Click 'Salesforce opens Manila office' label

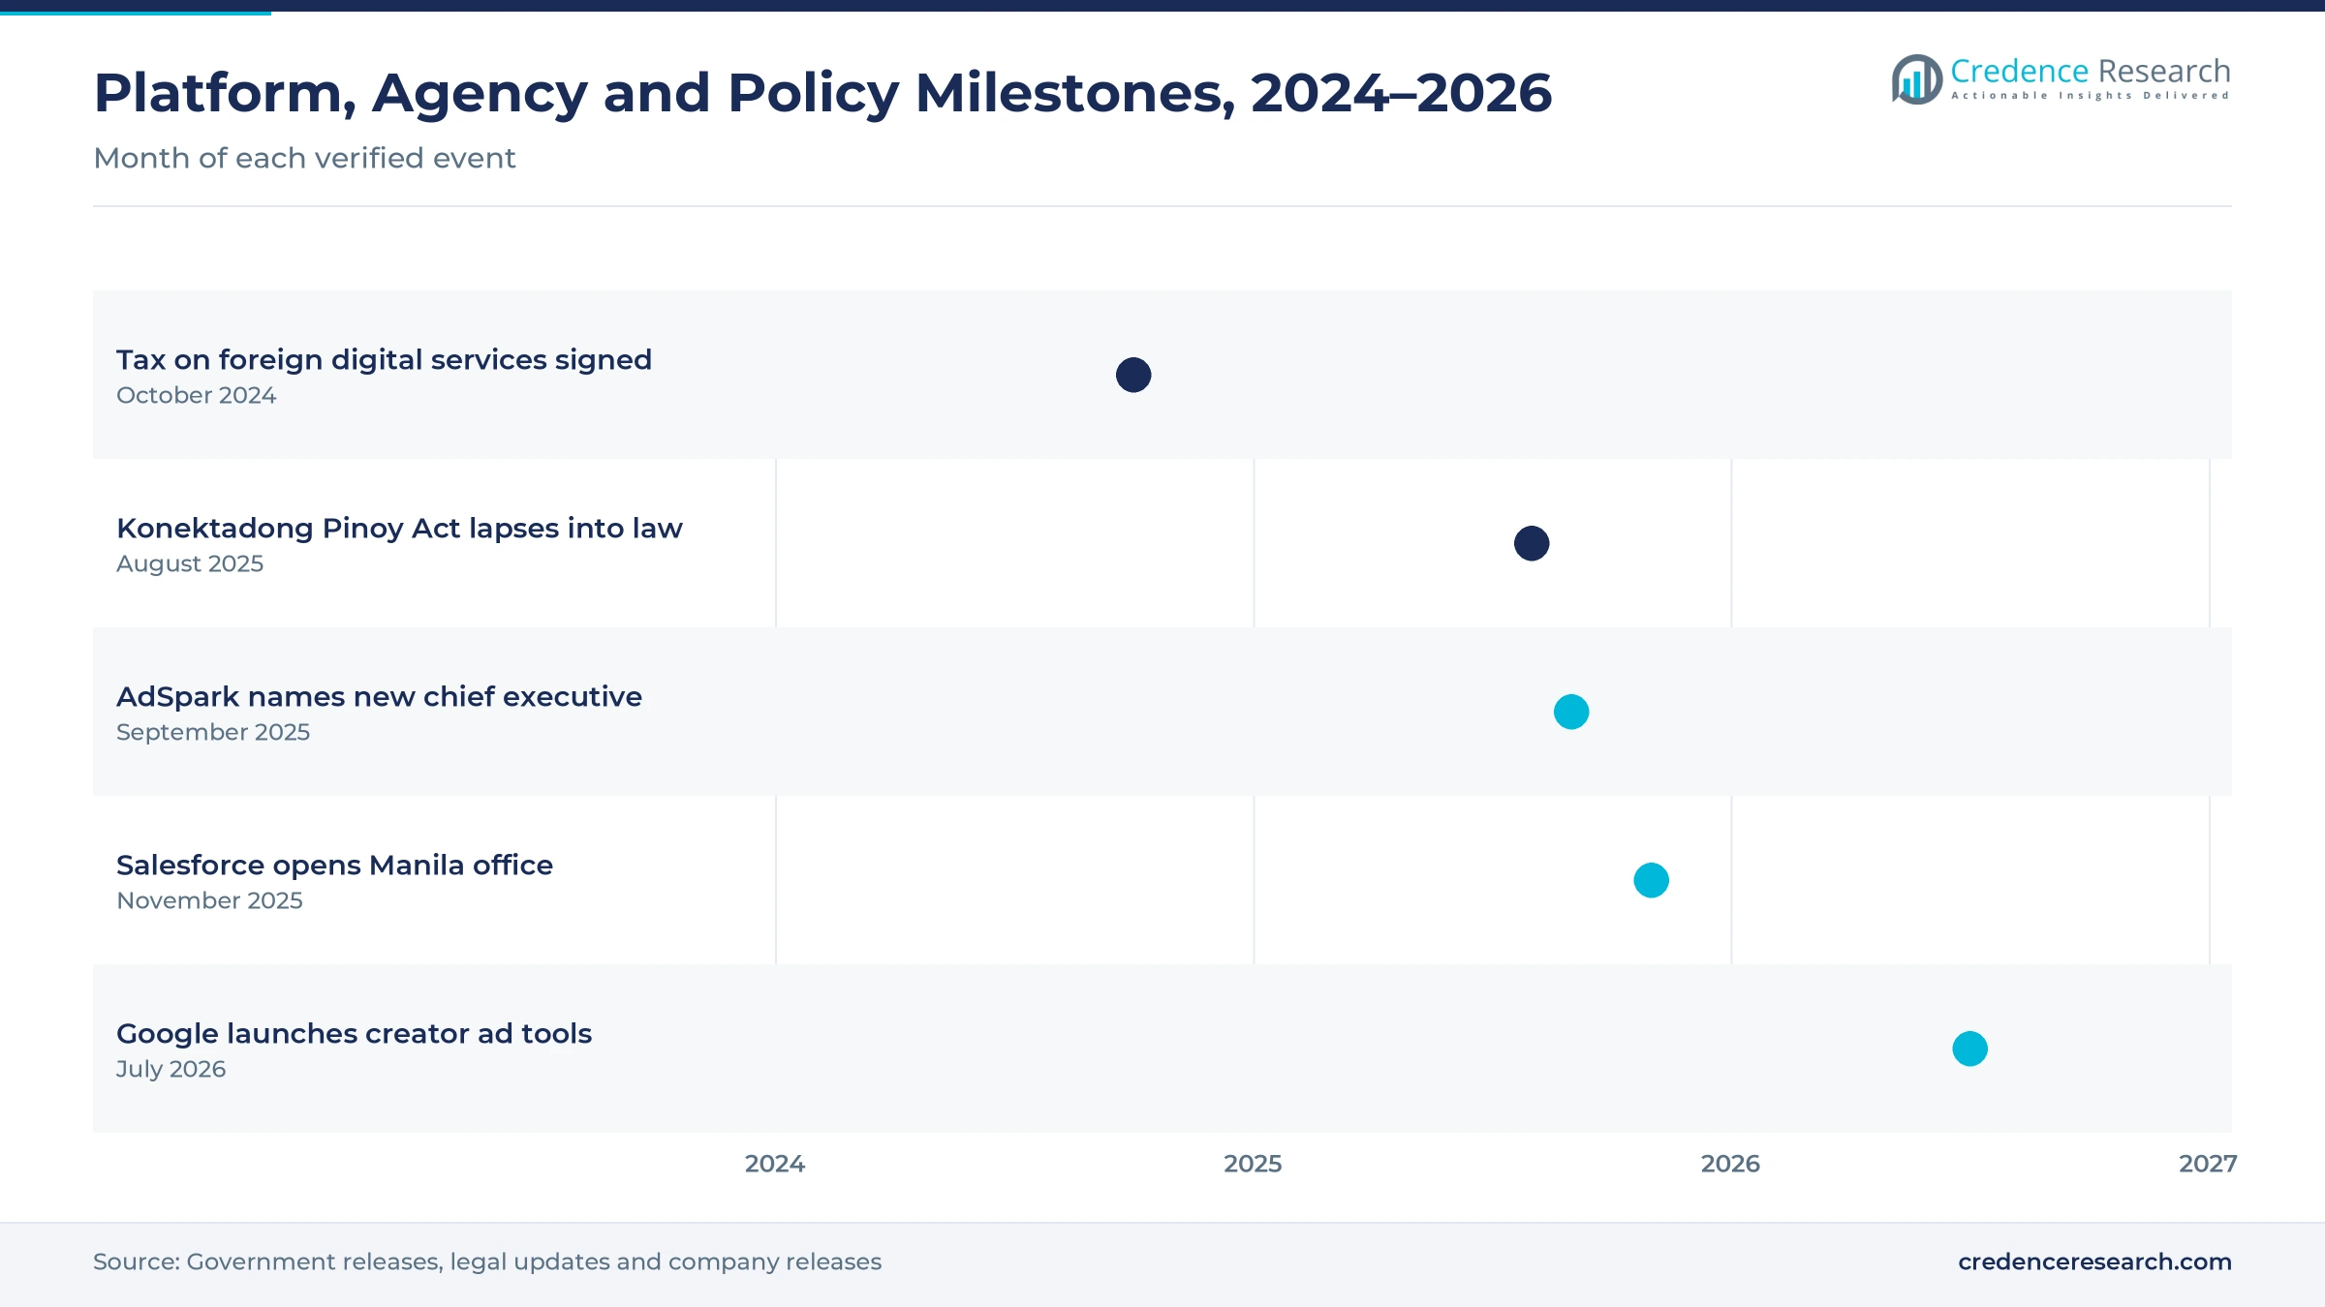pyautogui.click(x=334, y=866)
